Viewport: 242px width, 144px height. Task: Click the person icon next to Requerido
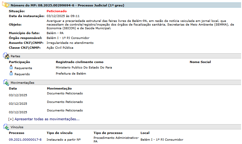11,74
